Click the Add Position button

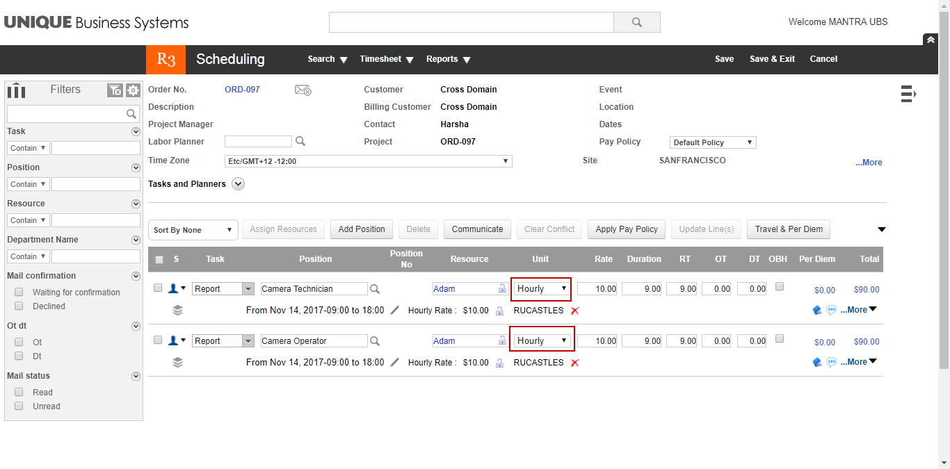(361, 229)
